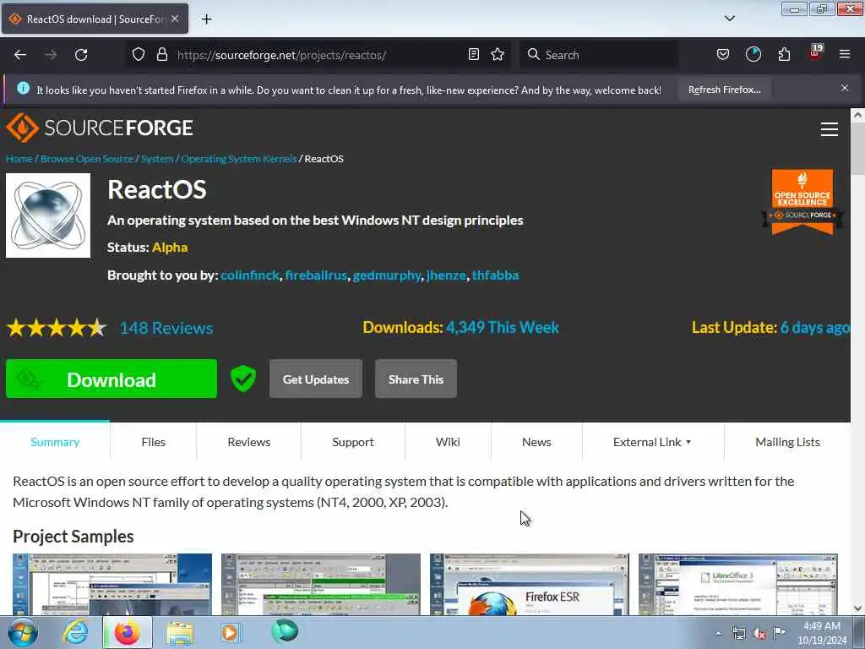Select the Summary tab
The image size is (865, 649).
[55, 441]
